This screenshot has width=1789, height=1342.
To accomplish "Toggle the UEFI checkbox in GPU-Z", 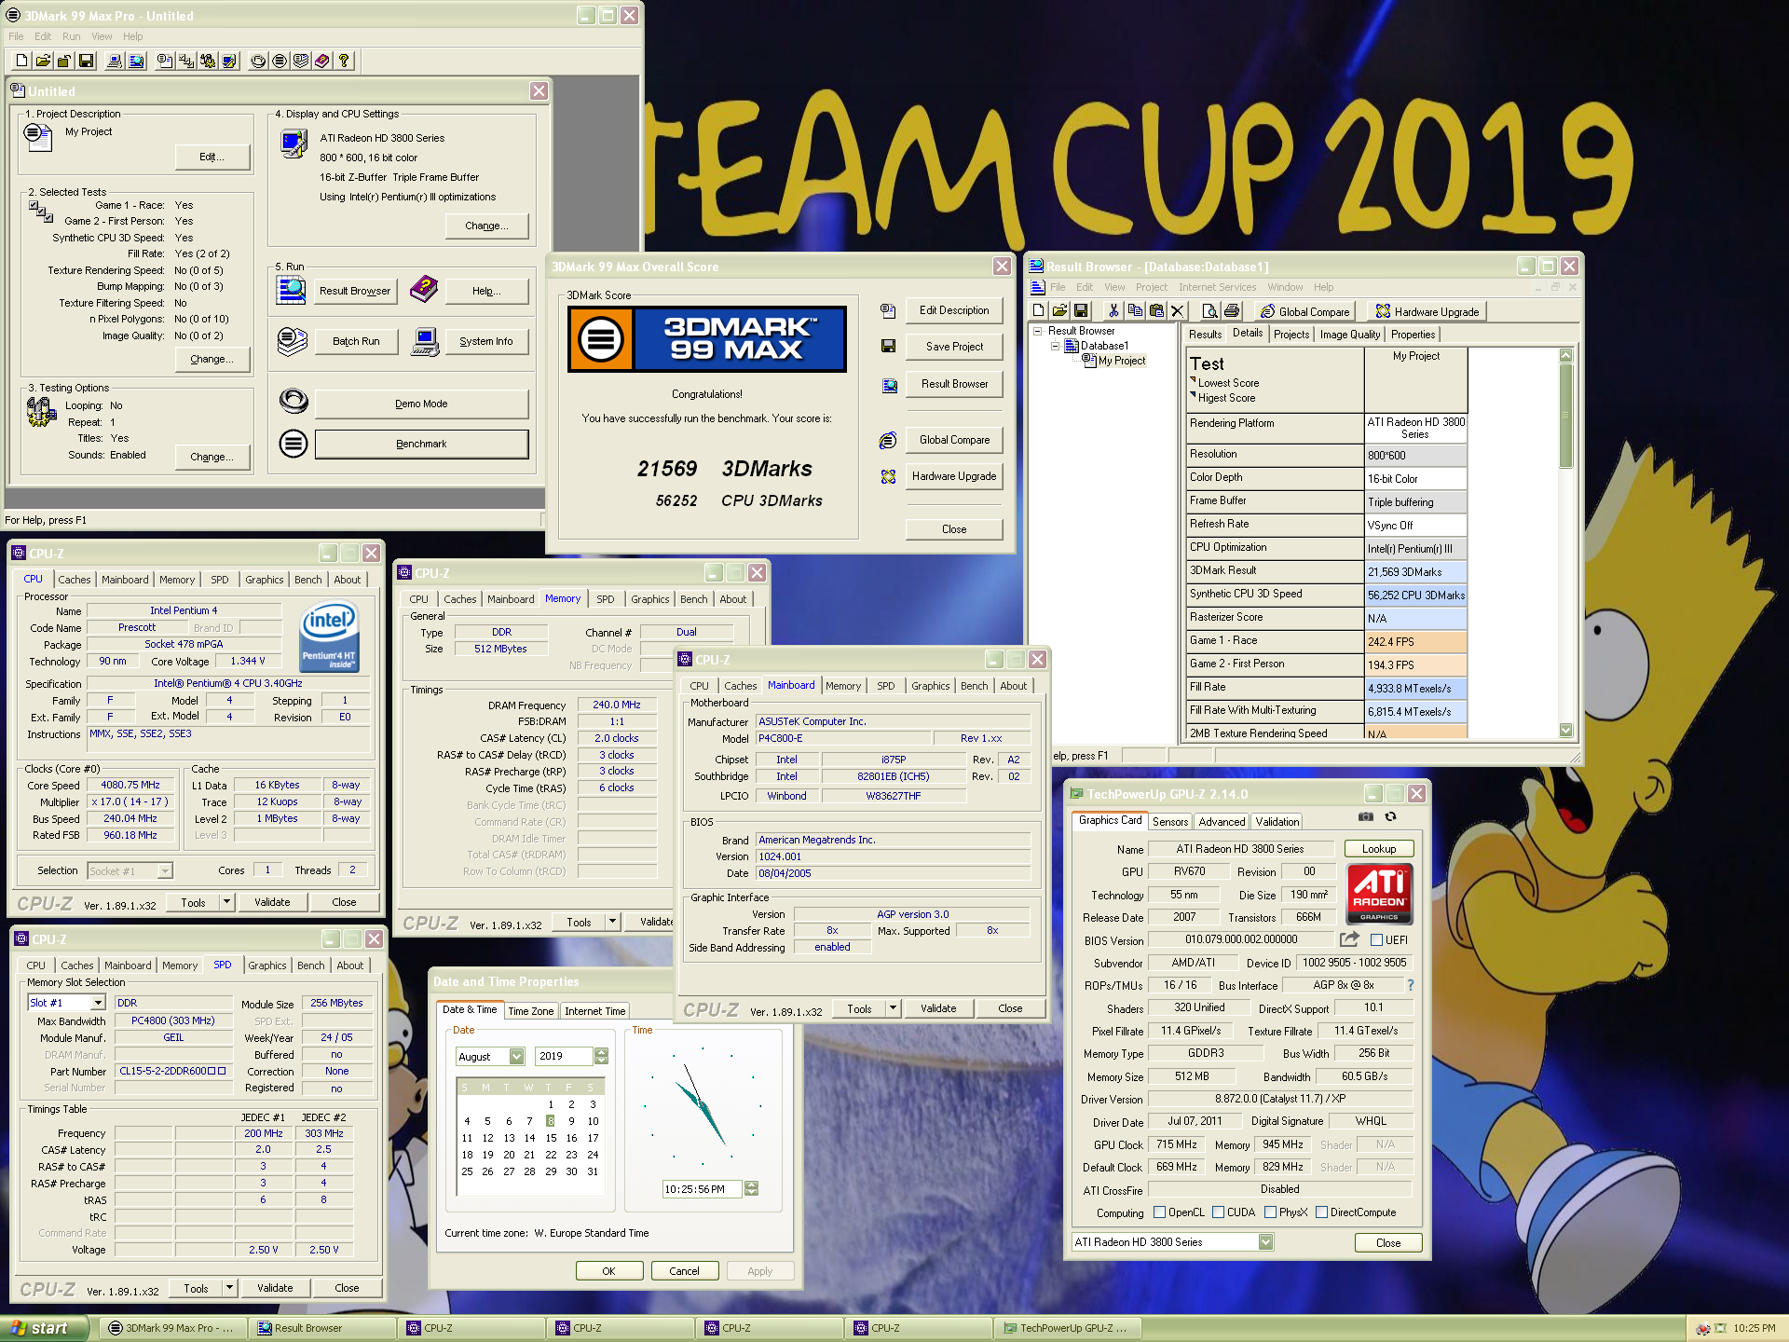I will [1376, 940].
